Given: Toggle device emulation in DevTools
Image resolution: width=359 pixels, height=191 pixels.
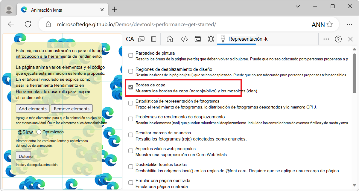Looking at the screenshot, I should [x=142, y=39].
